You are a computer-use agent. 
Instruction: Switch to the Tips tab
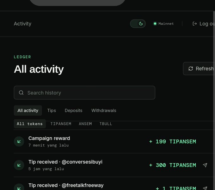pyautogui.click(x=52, y=111)
